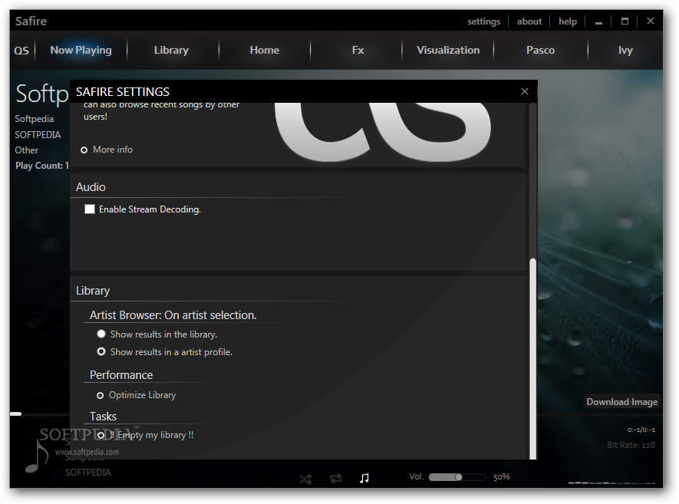Click the Bit Rate: 128 text
Viewport: 679px width, 504px height.
tap(631, 445)
